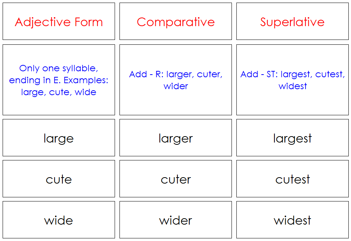The height and width of the screenshot is (241, 351).
Task: Click the blue 'ending in E. Examples:' line
Action: pos(59,80)
